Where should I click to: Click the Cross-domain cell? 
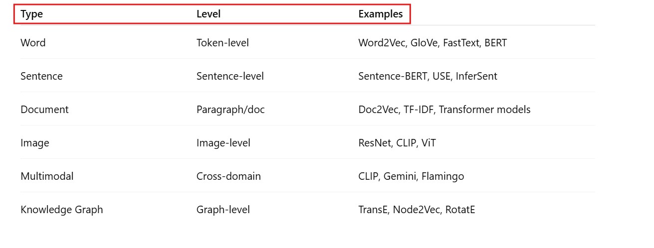228,176
